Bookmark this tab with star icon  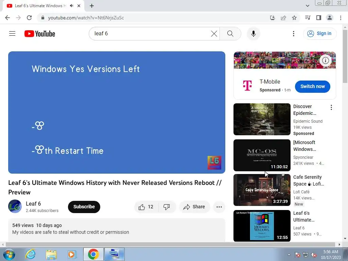[294, 18]
